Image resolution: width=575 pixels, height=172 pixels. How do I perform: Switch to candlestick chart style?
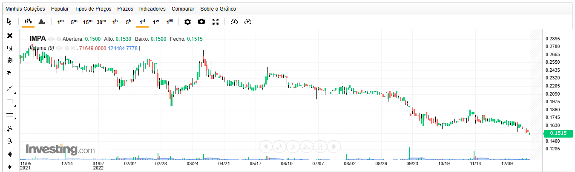[29, 21]
